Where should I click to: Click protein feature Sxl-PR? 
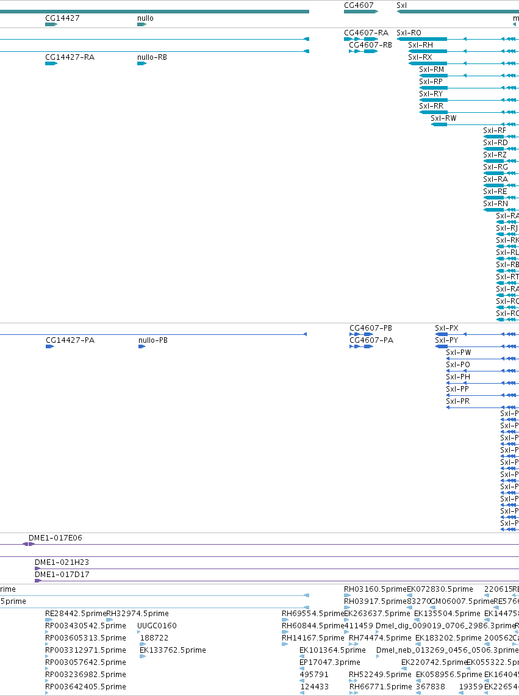tap(457, 402)
